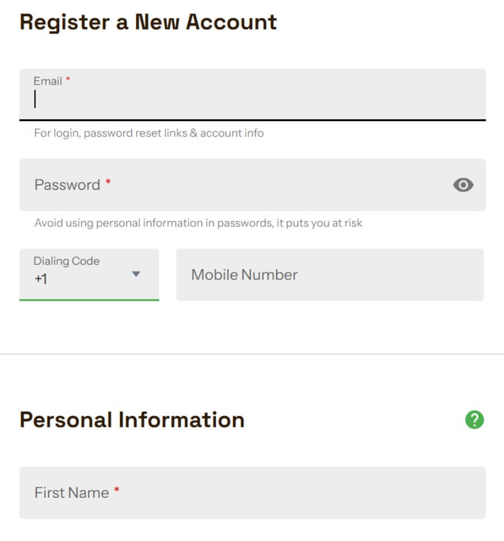Click the Personal Information heading
Screen dimensions: 504x541
pos(132,420)
